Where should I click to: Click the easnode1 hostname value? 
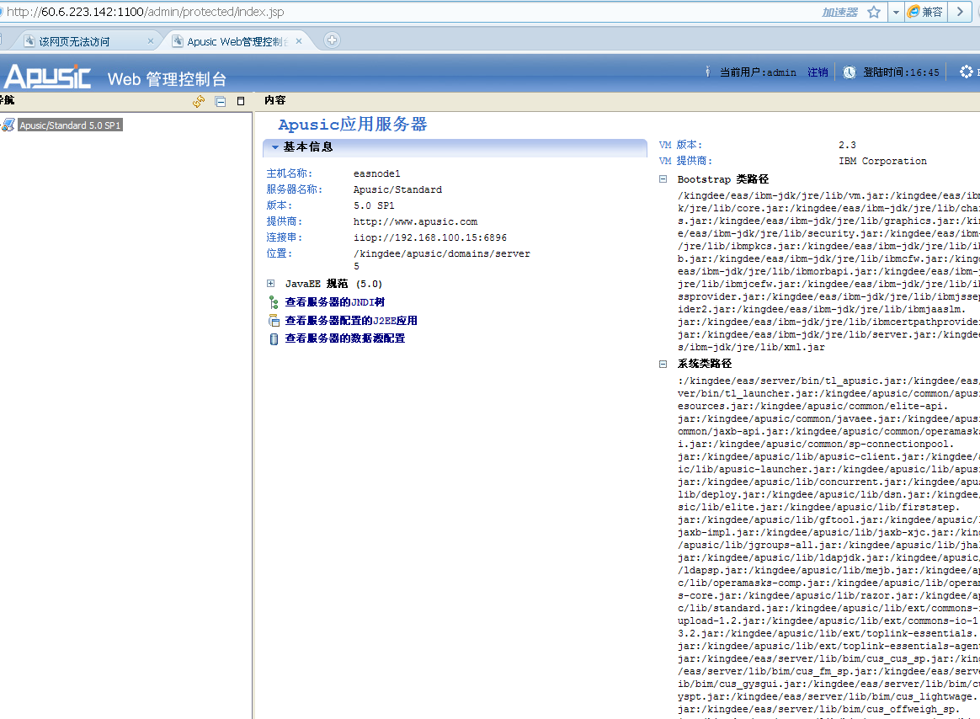point(377,173)
